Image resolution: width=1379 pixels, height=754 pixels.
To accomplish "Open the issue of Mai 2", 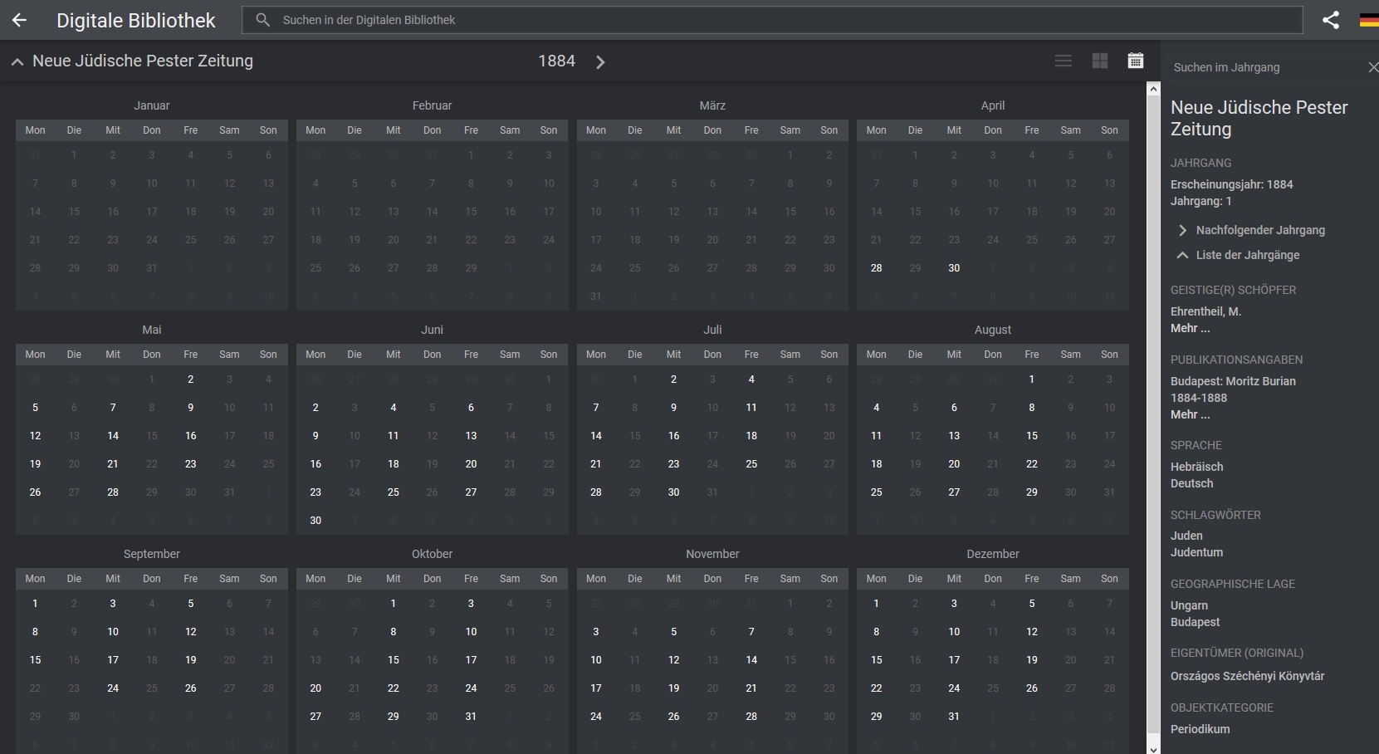I will [x=190, y=379].
